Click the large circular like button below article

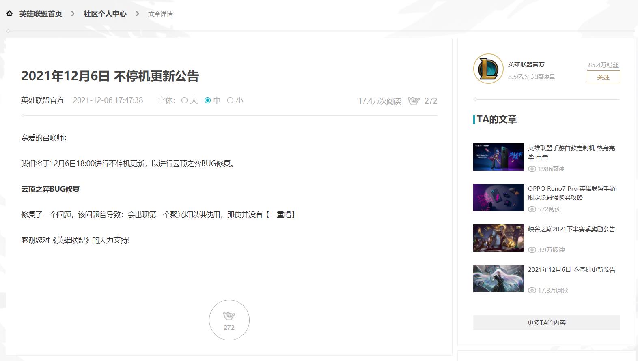click(x=229, y=320)
